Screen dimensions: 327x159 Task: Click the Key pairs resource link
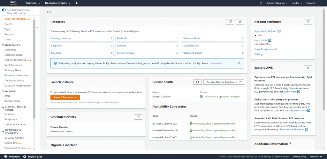(x=56, y=53)
